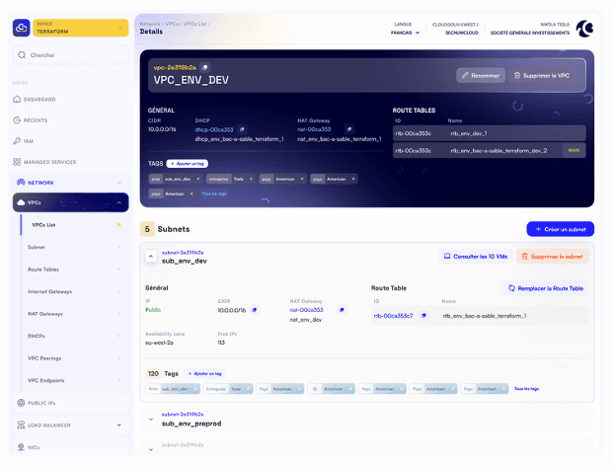
Task: Click the Récents clock icon
Action: click(x=17, y=120)
